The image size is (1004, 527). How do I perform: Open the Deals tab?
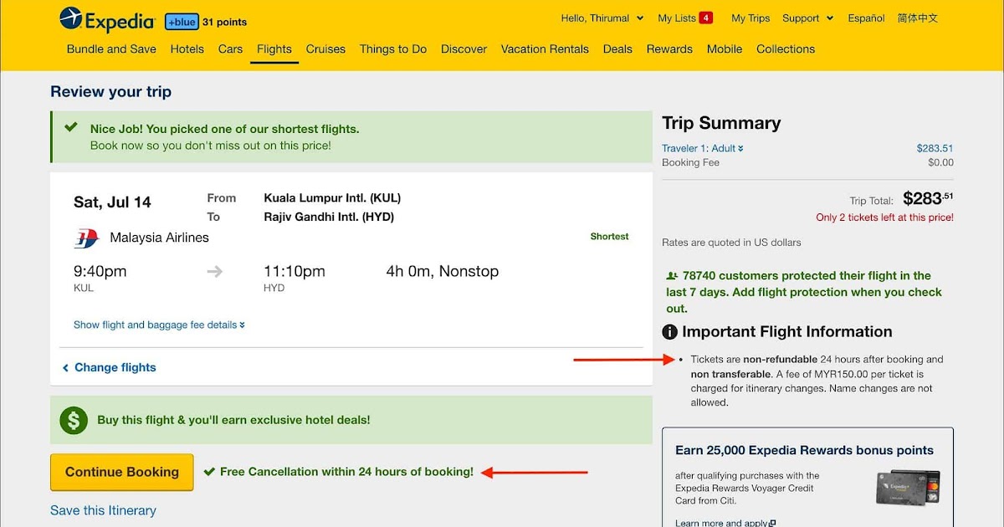(617, 49)
